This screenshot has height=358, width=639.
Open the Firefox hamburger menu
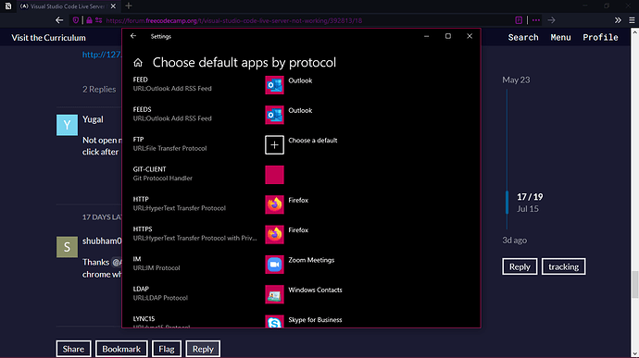pos(632,20)
